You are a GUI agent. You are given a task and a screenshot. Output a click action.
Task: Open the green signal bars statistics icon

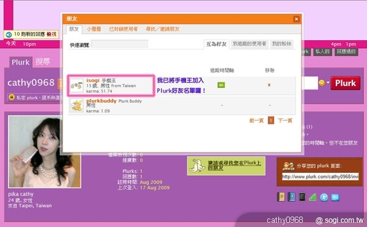pyautogui.click(x=313, y=197)
